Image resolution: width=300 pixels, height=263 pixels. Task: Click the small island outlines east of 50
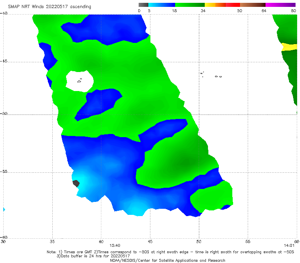click(x=211, y=74)
